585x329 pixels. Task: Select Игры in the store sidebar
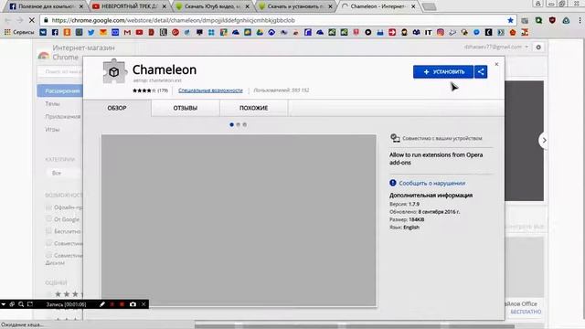53,130
